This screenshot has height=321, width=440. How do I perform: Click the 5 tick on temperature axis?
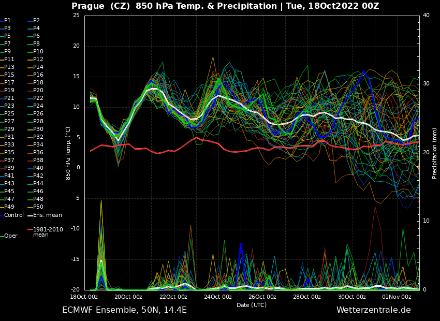pyautogui.click(x=78, y=138)
